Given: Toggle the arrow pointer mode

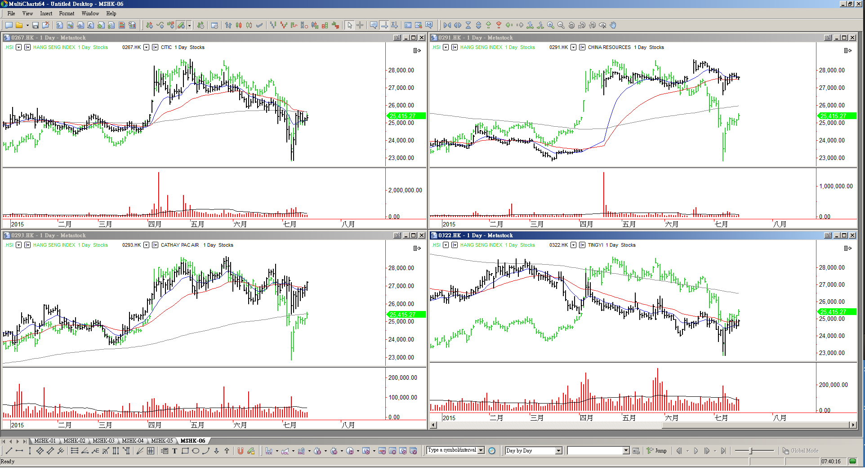Looking at the screenshot, I should point(350,26).
